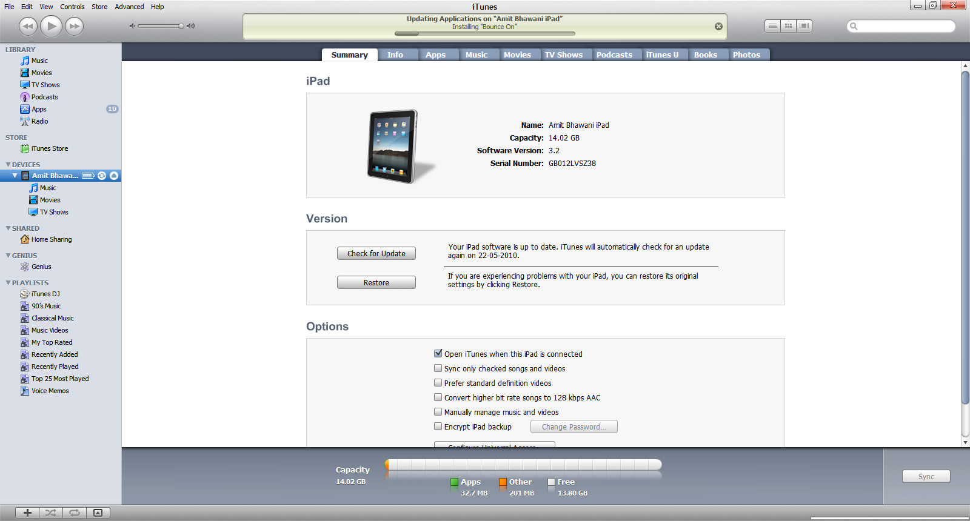The image size is (970, 521).
Task: Switch to Cover Flow view
Action: (x=804, y=26)
